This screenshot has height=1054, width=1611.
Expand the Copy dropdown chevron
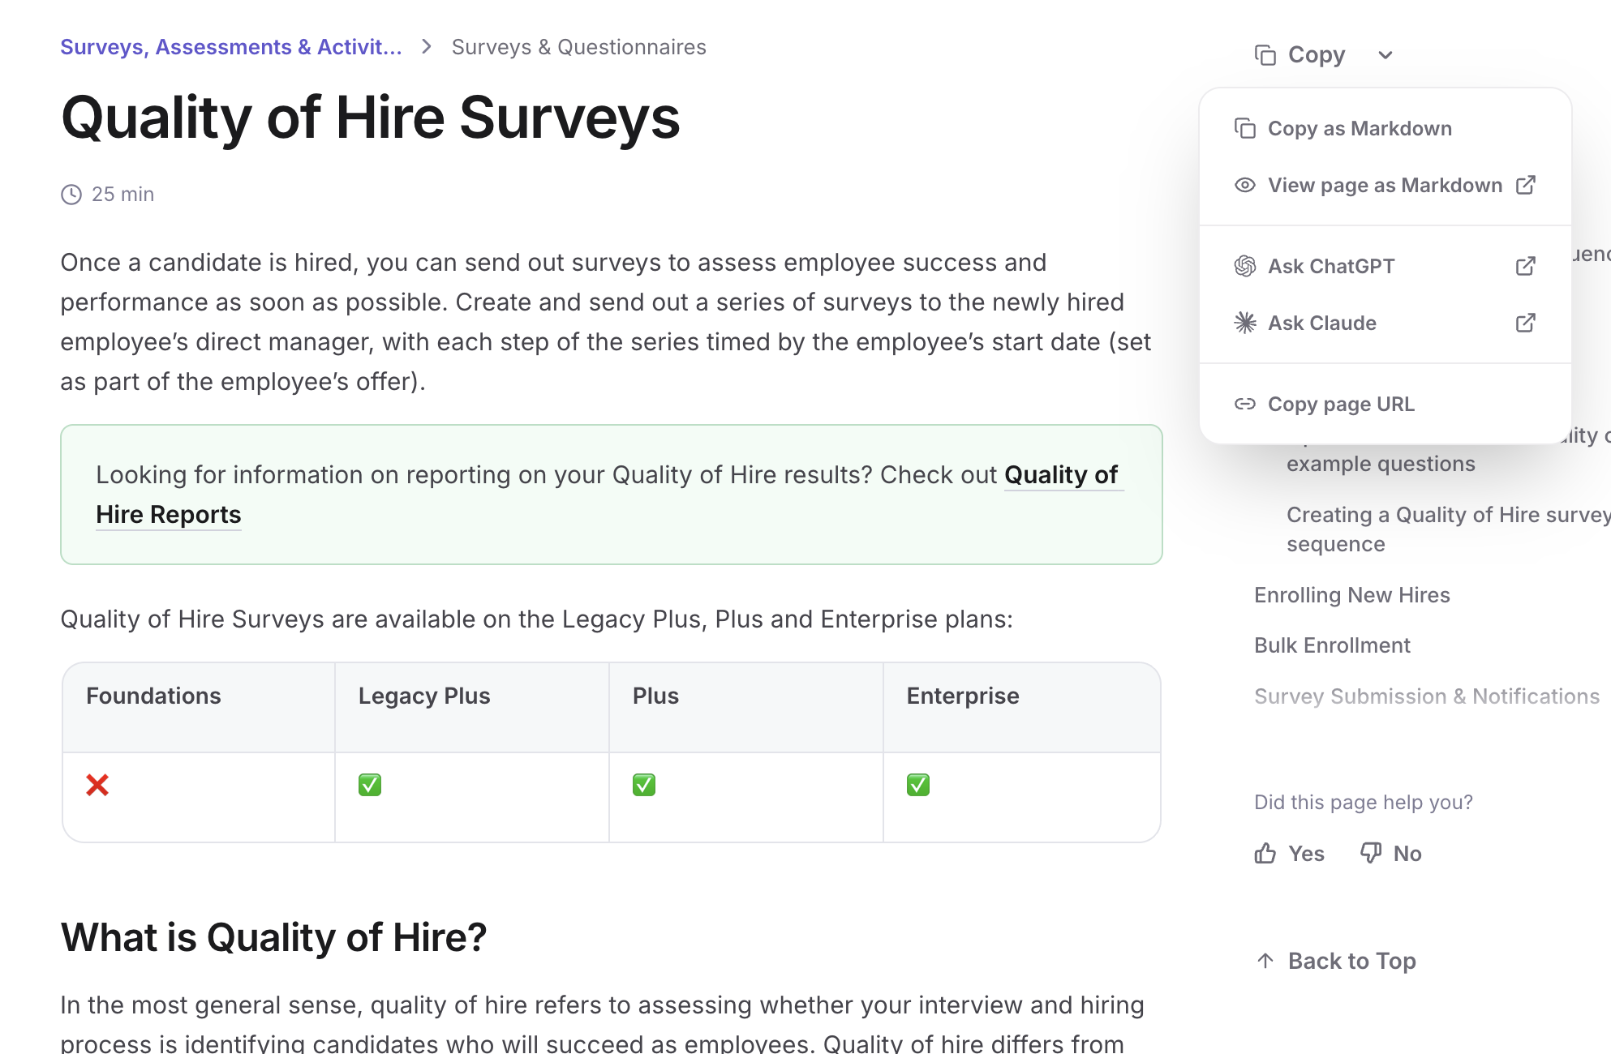pos(1385,55)
